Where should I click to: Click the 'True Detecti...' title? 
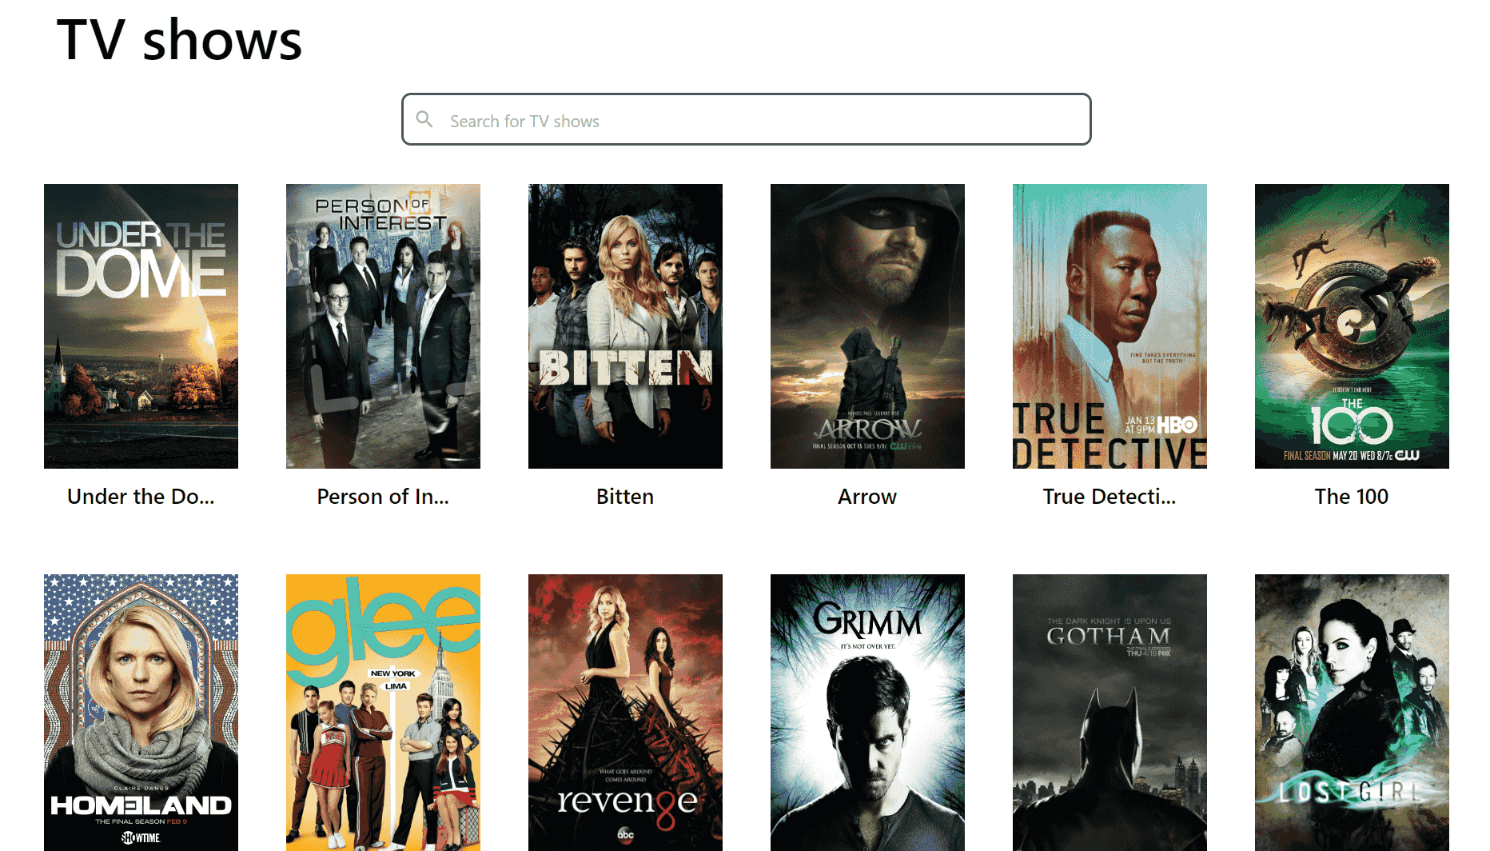tap(1110, 497)
